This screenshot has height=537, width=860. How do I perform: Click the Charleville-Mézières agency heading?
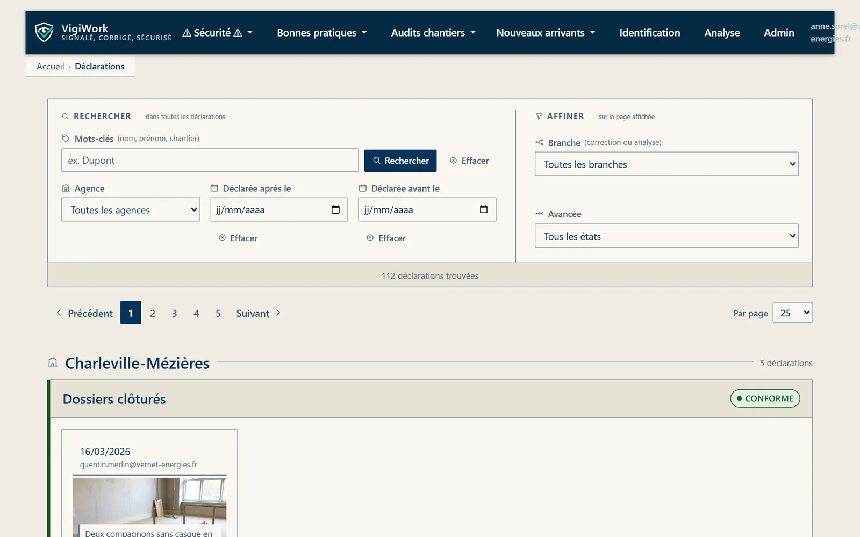coord(137,363)
